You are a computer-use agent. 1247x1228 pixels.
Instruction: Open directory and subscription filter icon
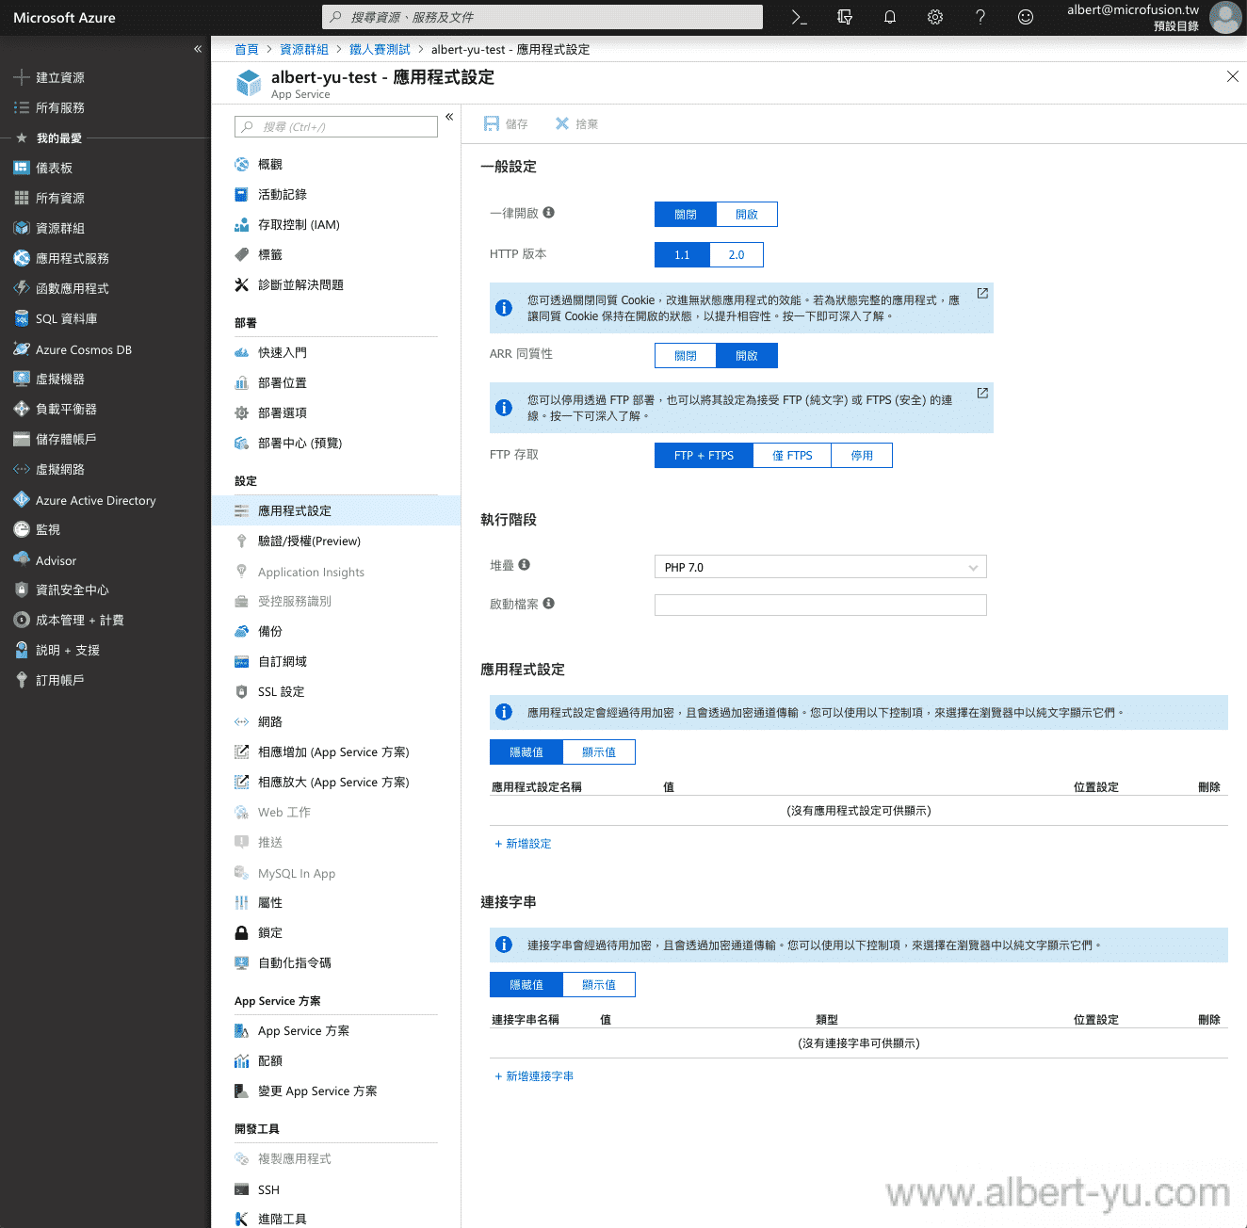(844, 17)
